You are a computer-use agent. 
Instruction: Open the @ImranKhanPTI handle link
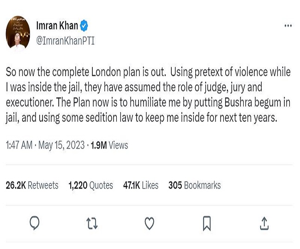[65, 41]
